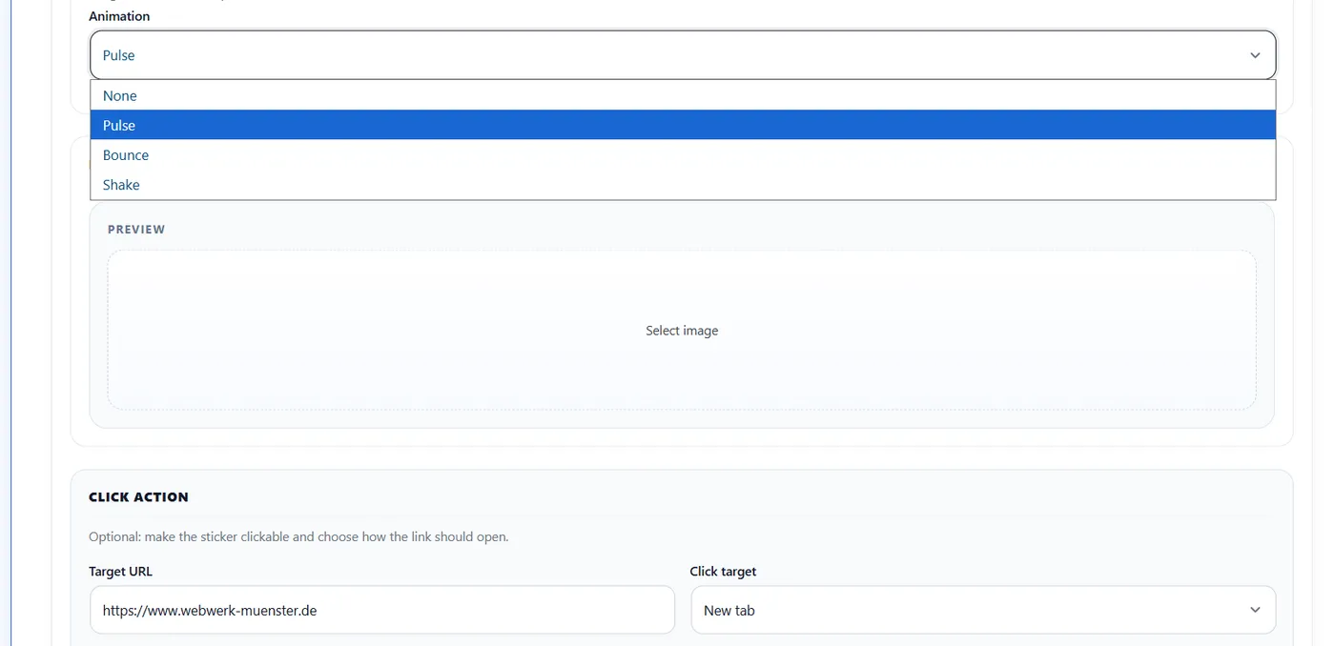Click the CLICK ACTION section heading

[138, 497]
